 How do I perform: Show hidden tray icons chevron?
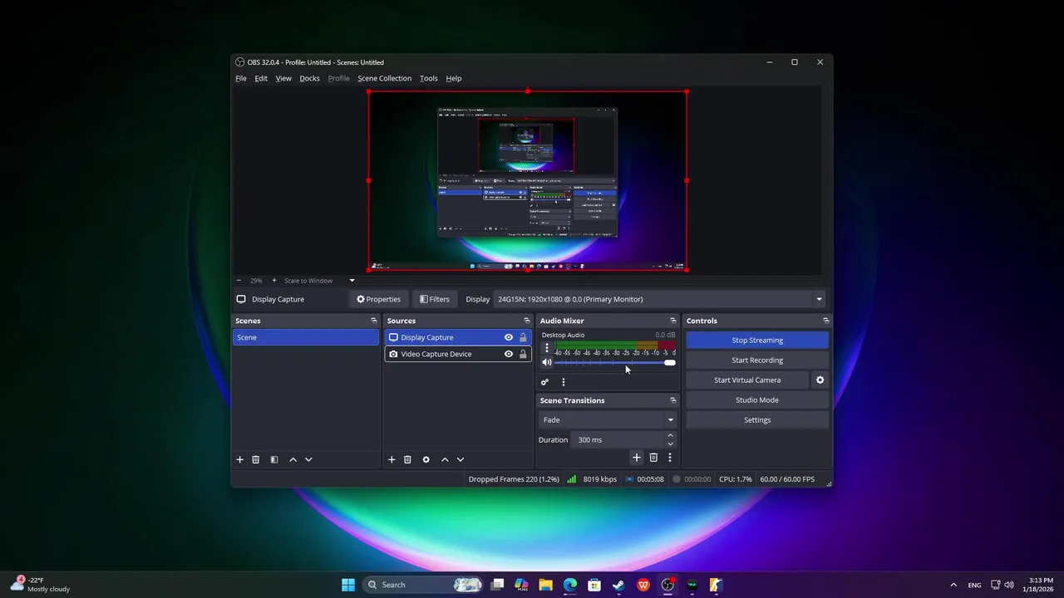click(x=953, y=585)
